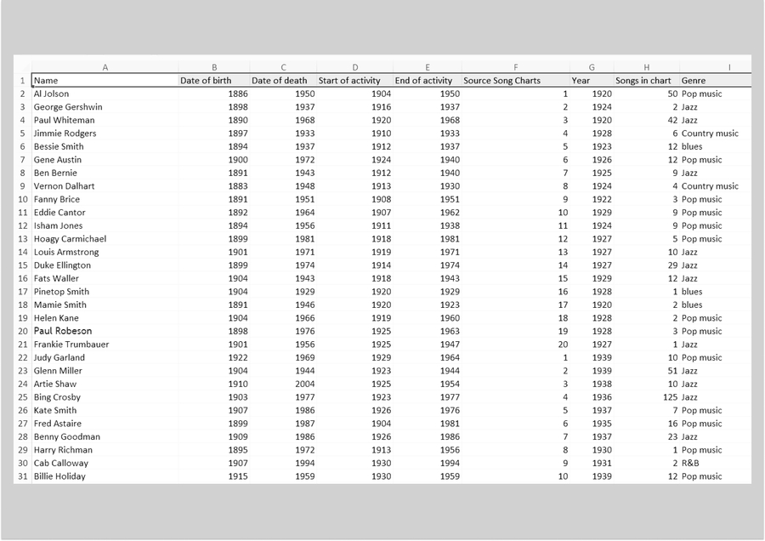
Task: Select the 'Mamie Smith' cell
Action: coord(105,305)
